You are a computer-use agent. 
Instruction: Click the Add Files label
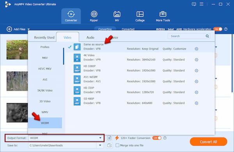(x=19, y=29)
